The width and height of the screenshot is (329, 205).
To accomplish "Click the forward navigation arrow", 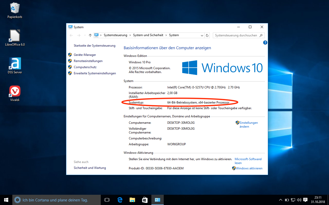I will (x=79, y=35).
